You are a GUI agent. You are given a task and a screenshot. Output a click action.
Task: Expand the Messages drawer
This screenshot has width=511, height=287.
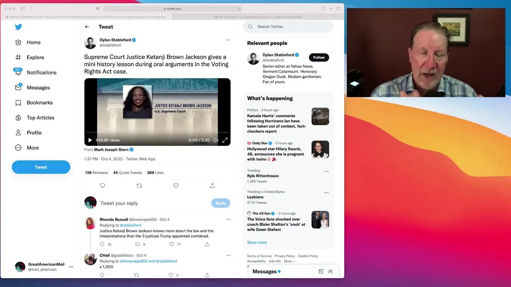click(x=330, y=271)
